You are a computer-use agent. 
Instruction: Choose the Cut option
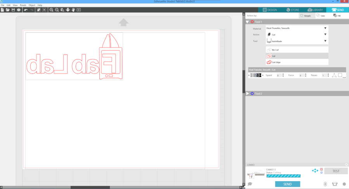[x=297, y=56]
